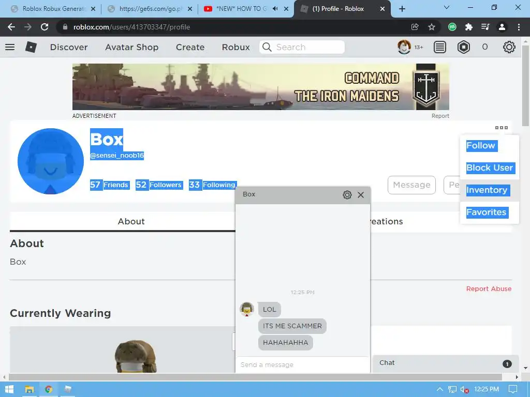530x397 pixels.
Task: Mute the YouTube tab audio icon
Action: coord(275,9)
